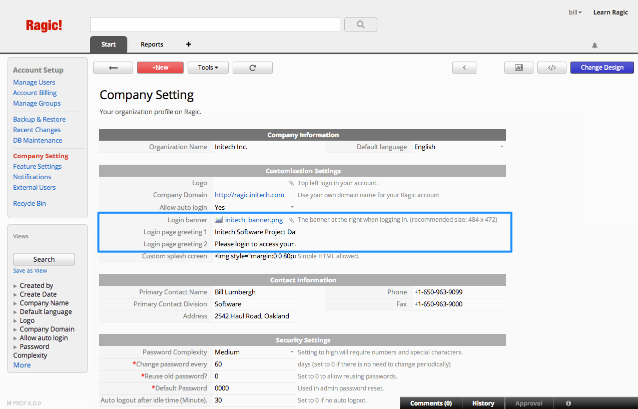
Task: Open the Comments (0) tab
Action: coord(431,403)
